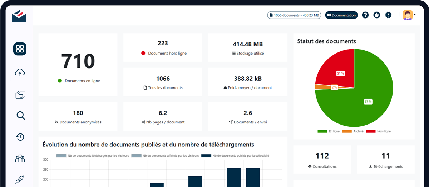The height and width of the screenshot is (187, 429).
Task: Toggle 'Nb de documents publiés par la collectivité' legend
Action: [235, 156]
